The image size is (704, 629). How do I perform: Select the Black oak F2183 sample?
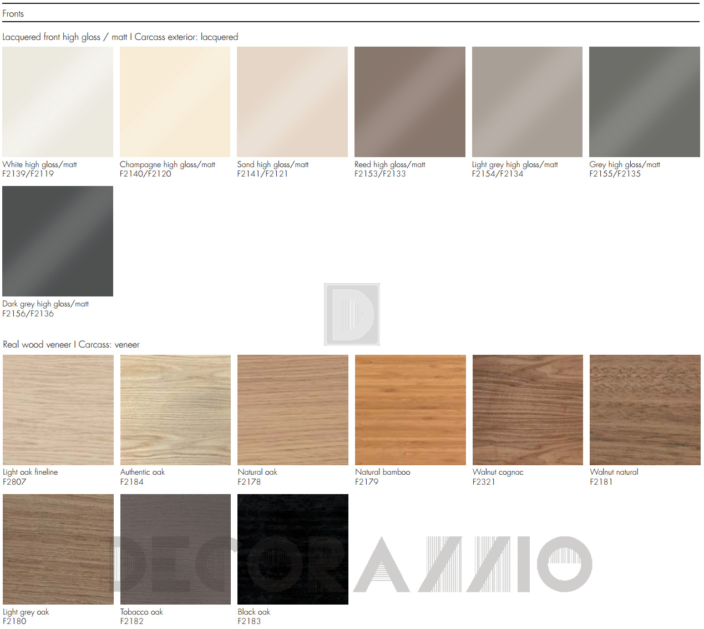tap(293, 549)
